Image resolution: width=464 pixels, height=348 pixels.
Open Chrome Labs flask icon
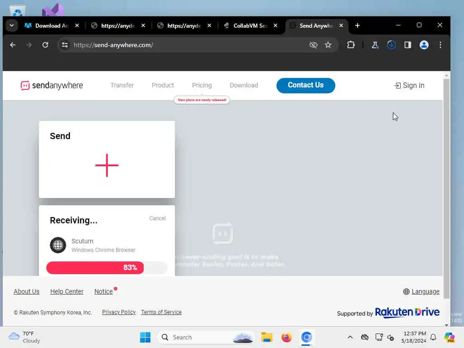pyautogui.click(x=375, y=45)
